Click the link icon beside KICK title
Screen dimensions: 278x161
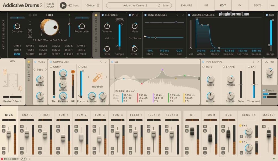(x=35, y=15)
